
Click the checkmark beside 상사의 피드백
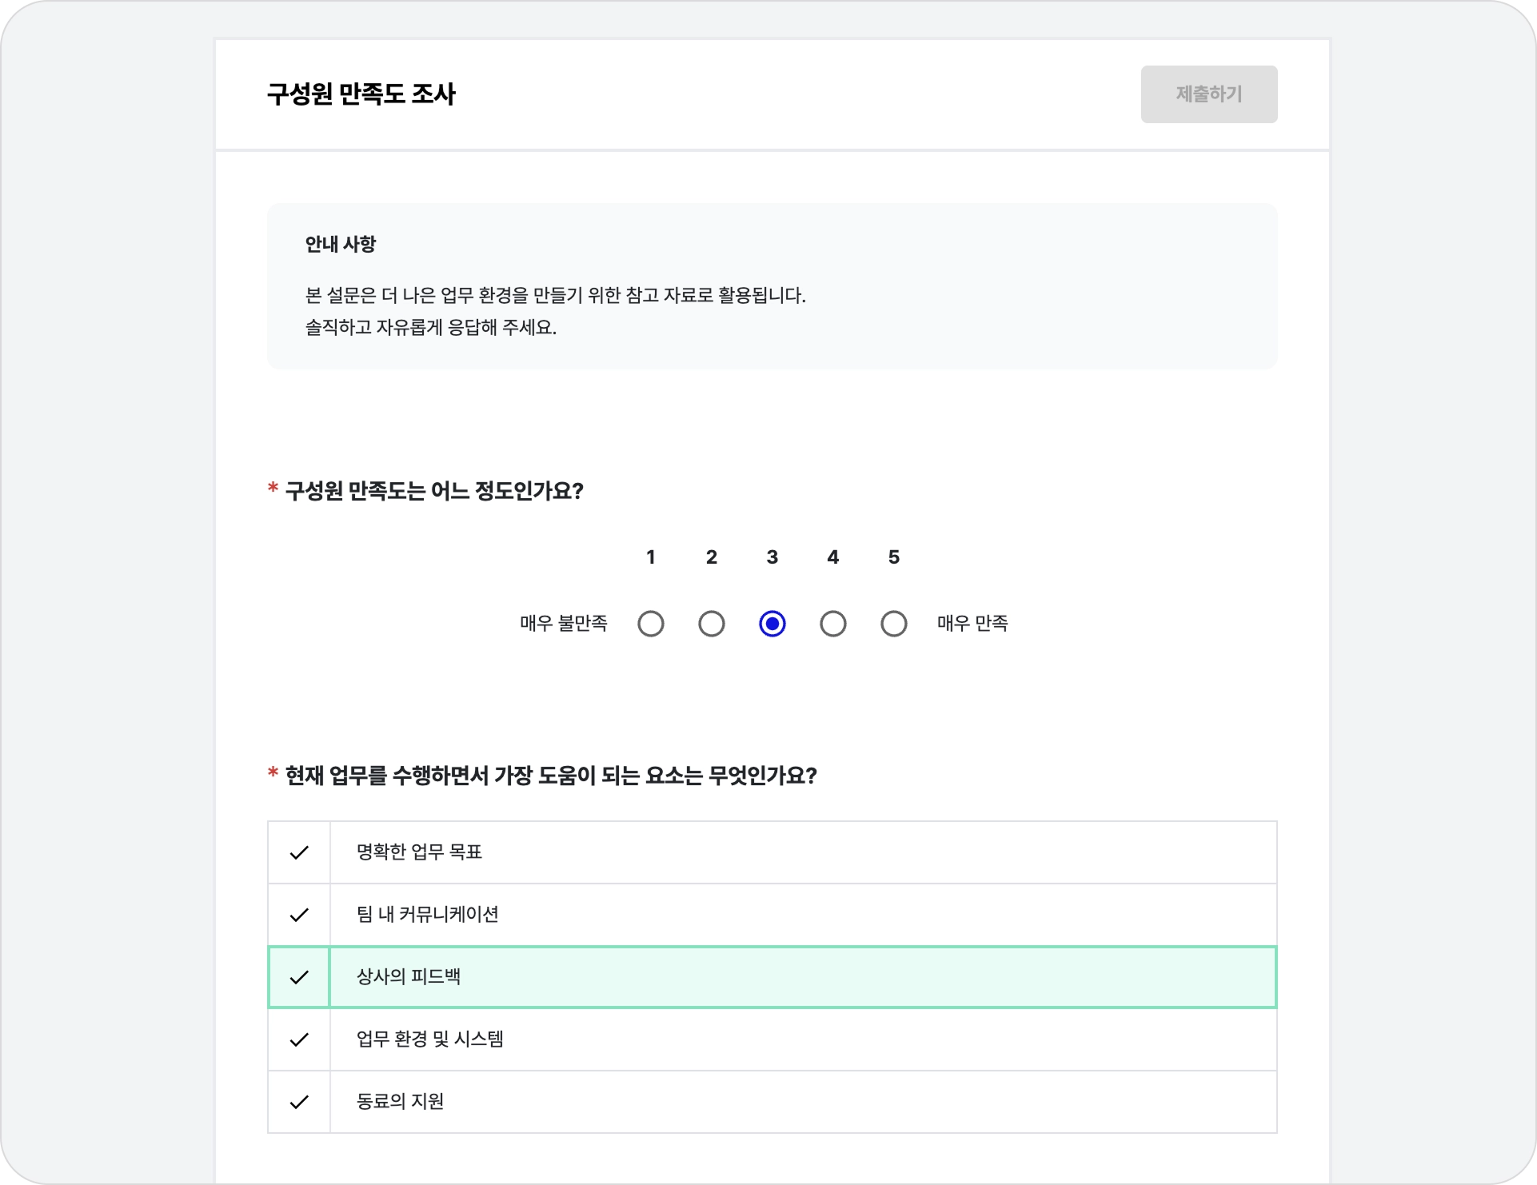click(299, 977)
